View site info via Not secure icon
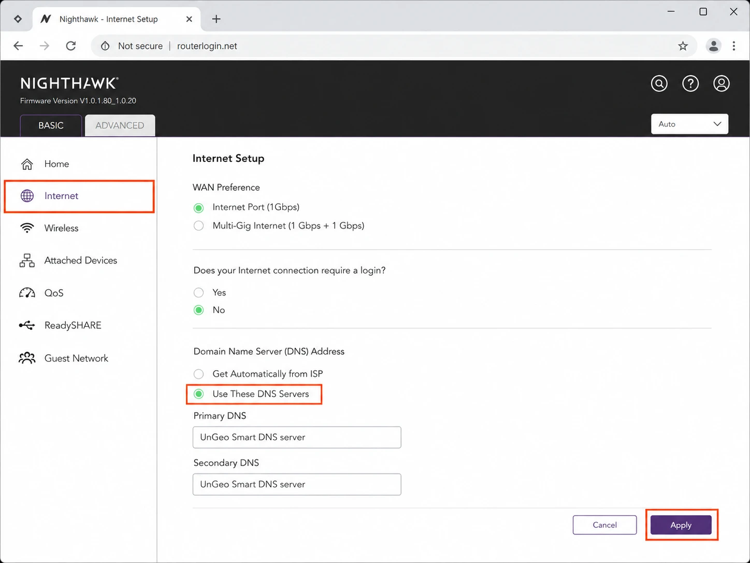Screen dimensions: 750x563 pos(105,46)
